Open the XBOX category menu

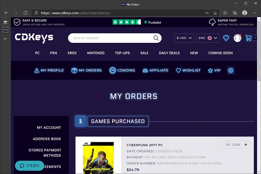72,53
